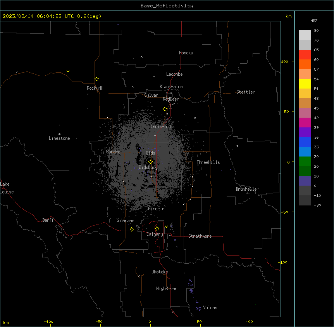The width and height of the screenshot is (334, 327).
Task: Select the yellow V marker east of Calgary
Action: pos(166,227)
